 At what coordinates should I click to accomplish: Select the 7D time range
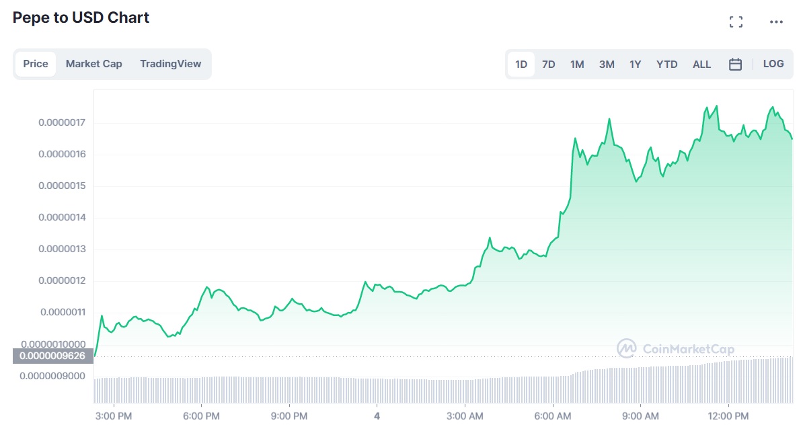click(549, 65)
